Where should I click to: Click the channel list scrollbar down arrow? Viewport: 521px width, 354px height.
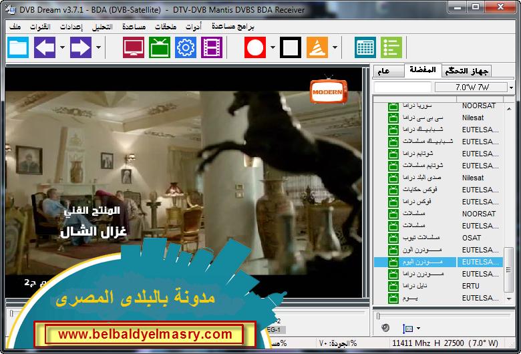(x=509, y=299)
